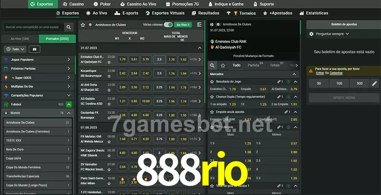Collapse the Mercados section
Screen dimensions: 381x195
pyautogui.click(x=294, y=74)
